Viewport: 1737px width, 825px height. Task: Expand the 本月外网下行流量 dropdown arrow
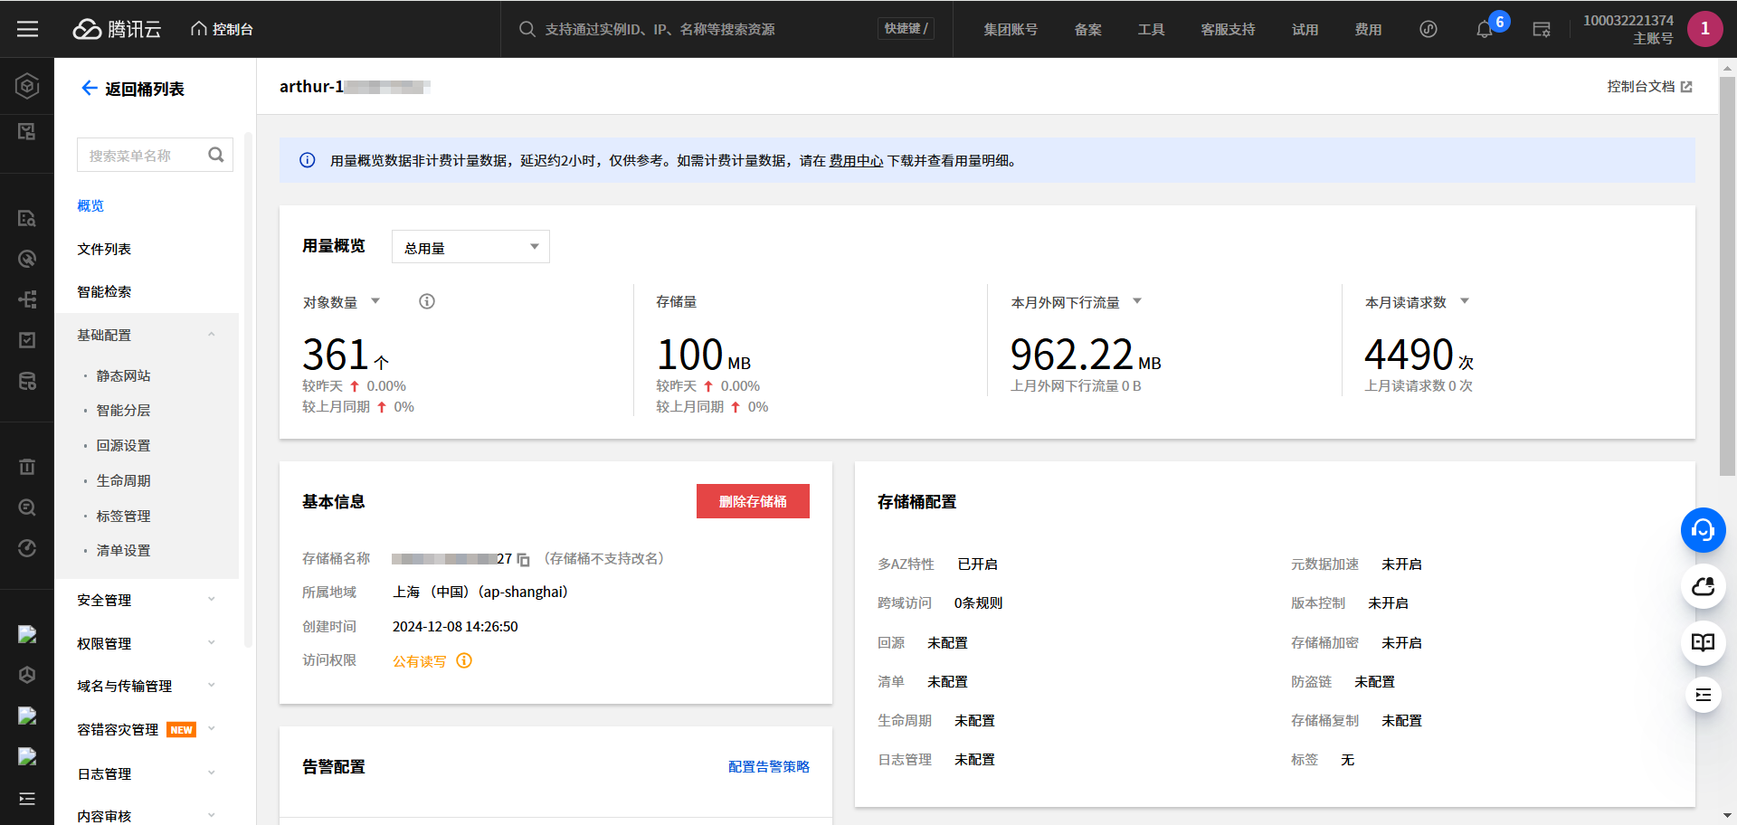pos(1137,301)
